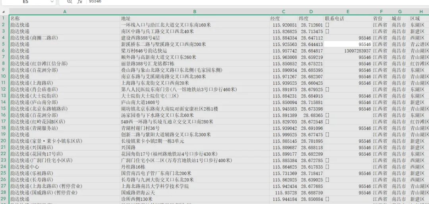Click the select-all corner triangle of the sheet
The width and height of the screenshot is (429, 204).
click(4, 12)
